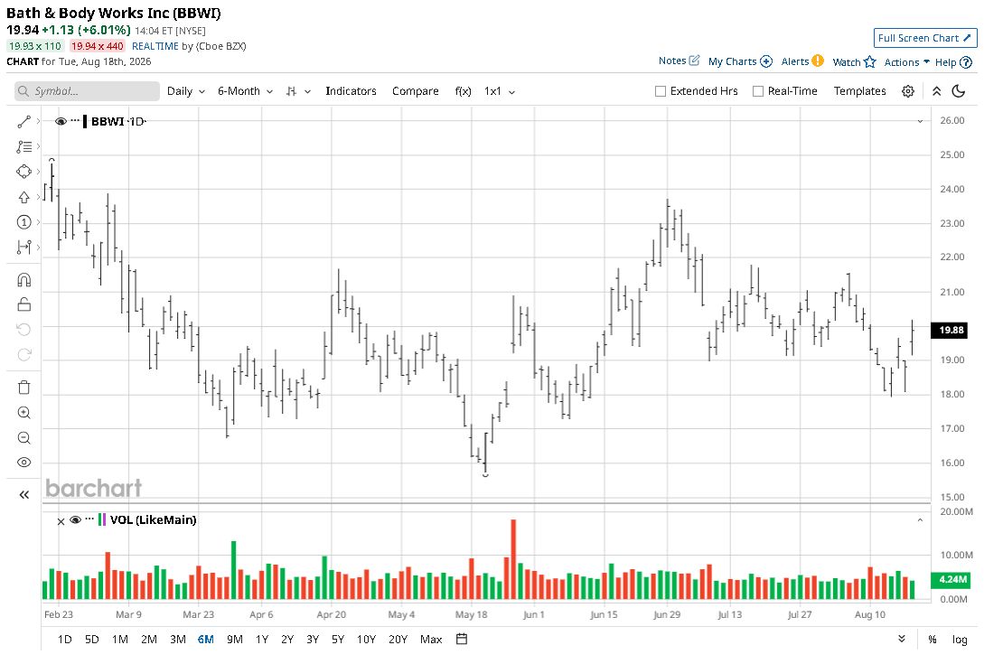Click the Symbol search field
The width and height of the screenshot is (1003, 664).
point(87,91)
